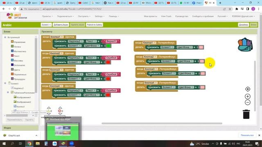The image size is (262, 147).
Task: Open Кнопка2 dropdown in ПотерянФокус block
Action: coord(150,57)
